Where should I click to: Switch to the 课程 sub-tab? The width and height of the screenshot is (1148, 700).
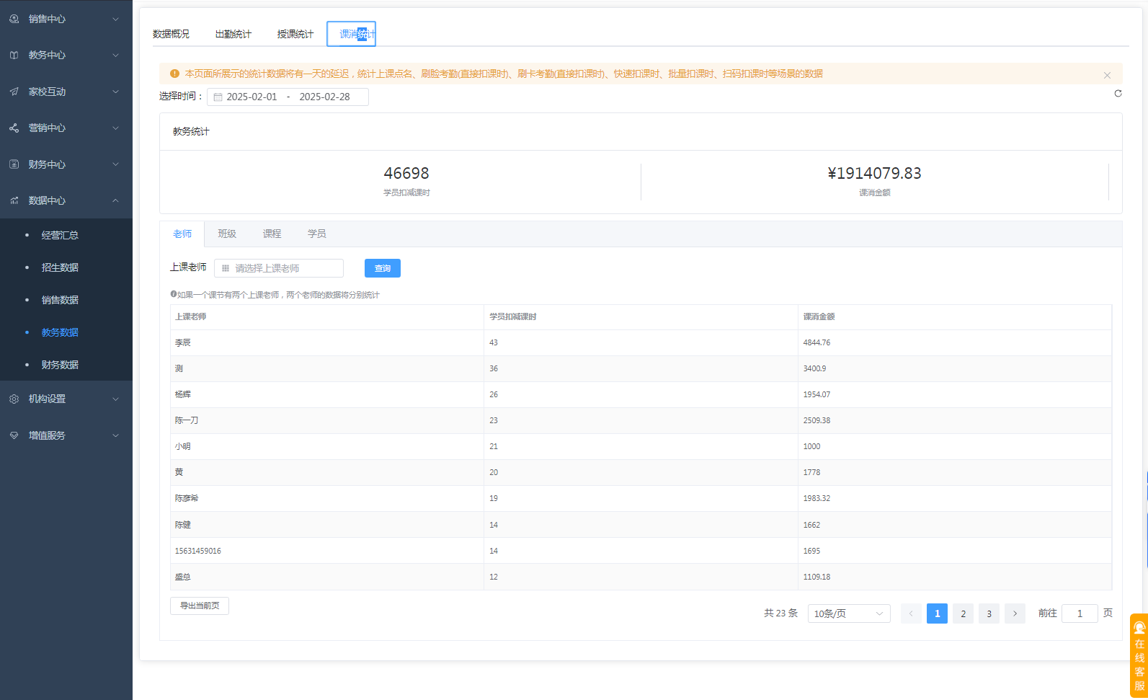272,234
